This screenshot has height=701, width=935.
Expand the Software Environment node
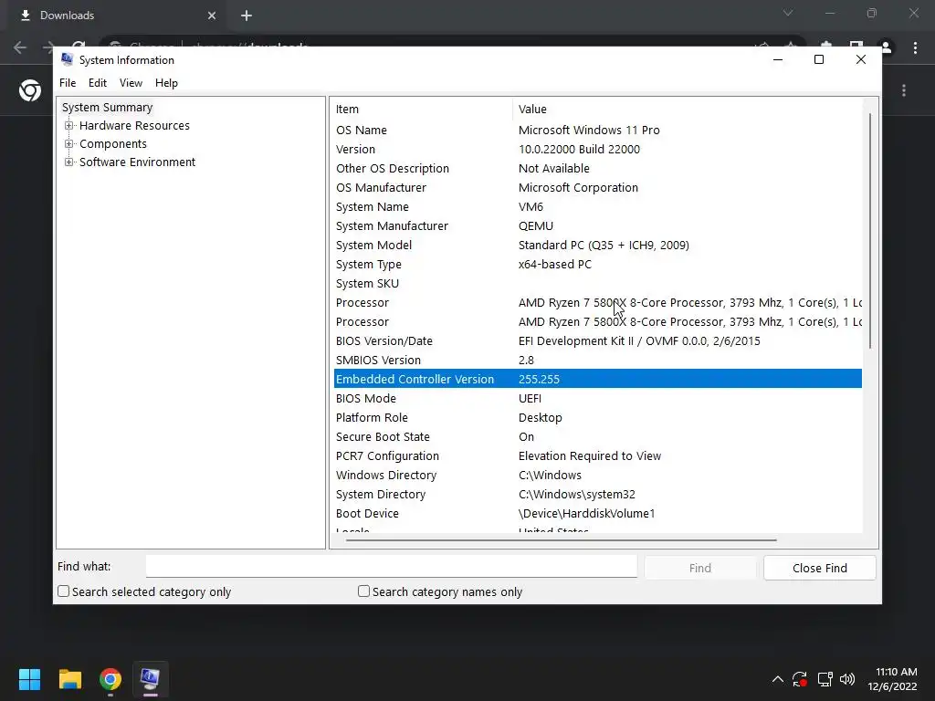tap(69, 162)
